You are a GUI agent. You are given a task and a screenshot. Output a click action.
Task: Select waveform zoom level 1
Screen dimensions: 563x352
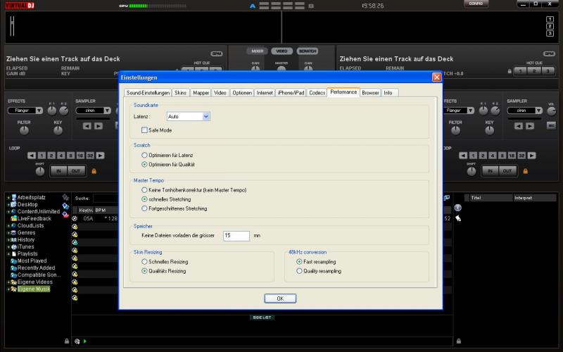coord(550,20)
